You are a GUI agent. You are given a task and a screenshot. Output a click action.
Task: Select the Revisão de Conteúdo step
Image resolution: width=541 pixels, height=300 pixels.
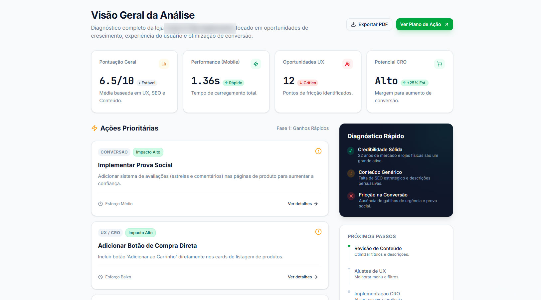(x=378, y=248)
